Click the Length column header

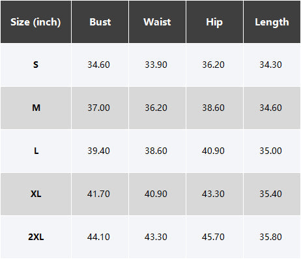[x=272, y=22]
